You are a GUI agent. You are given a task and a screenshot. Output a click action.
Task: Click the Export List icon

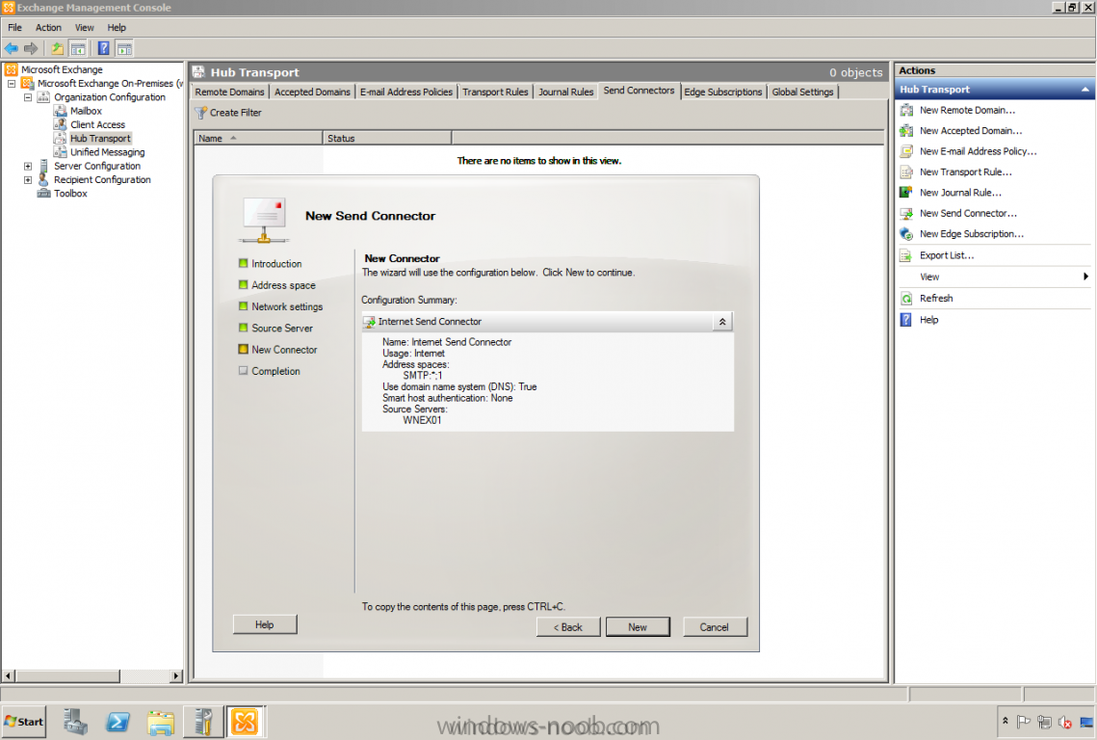pyautogui.click(x=906, y=255)
